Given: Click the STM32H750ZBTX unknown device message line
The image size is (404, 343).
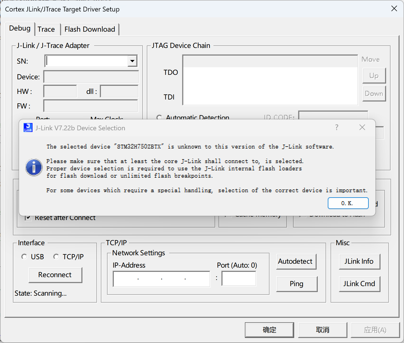Looking at the screenshot, I should [x=190, y=147].
